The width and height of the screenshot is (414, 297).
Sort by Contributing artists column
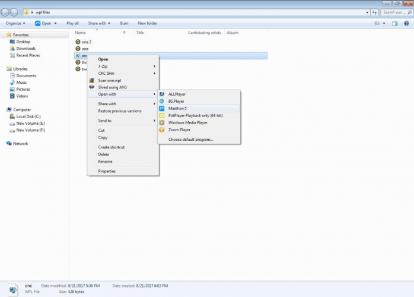[x=205, y=33]
